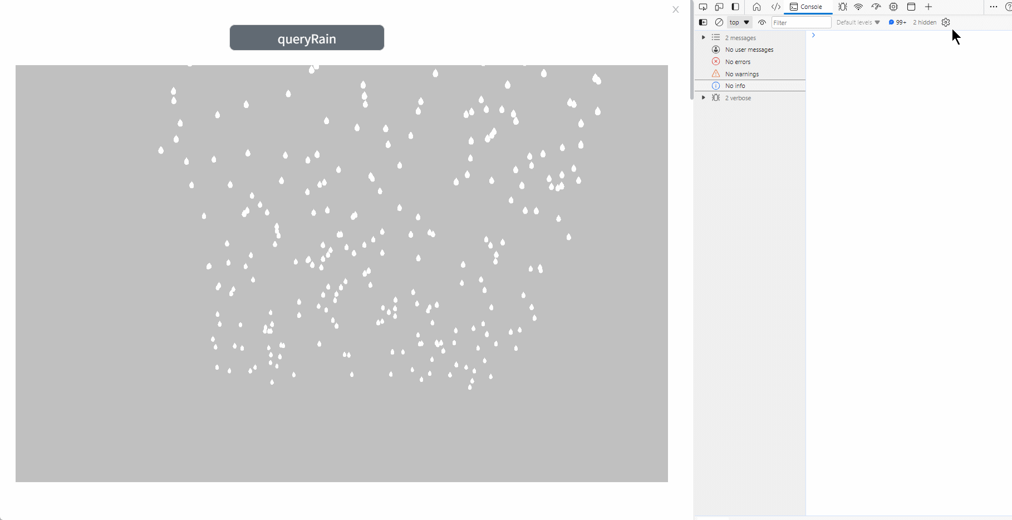Open the Elements panel icon

click(775, 7)
